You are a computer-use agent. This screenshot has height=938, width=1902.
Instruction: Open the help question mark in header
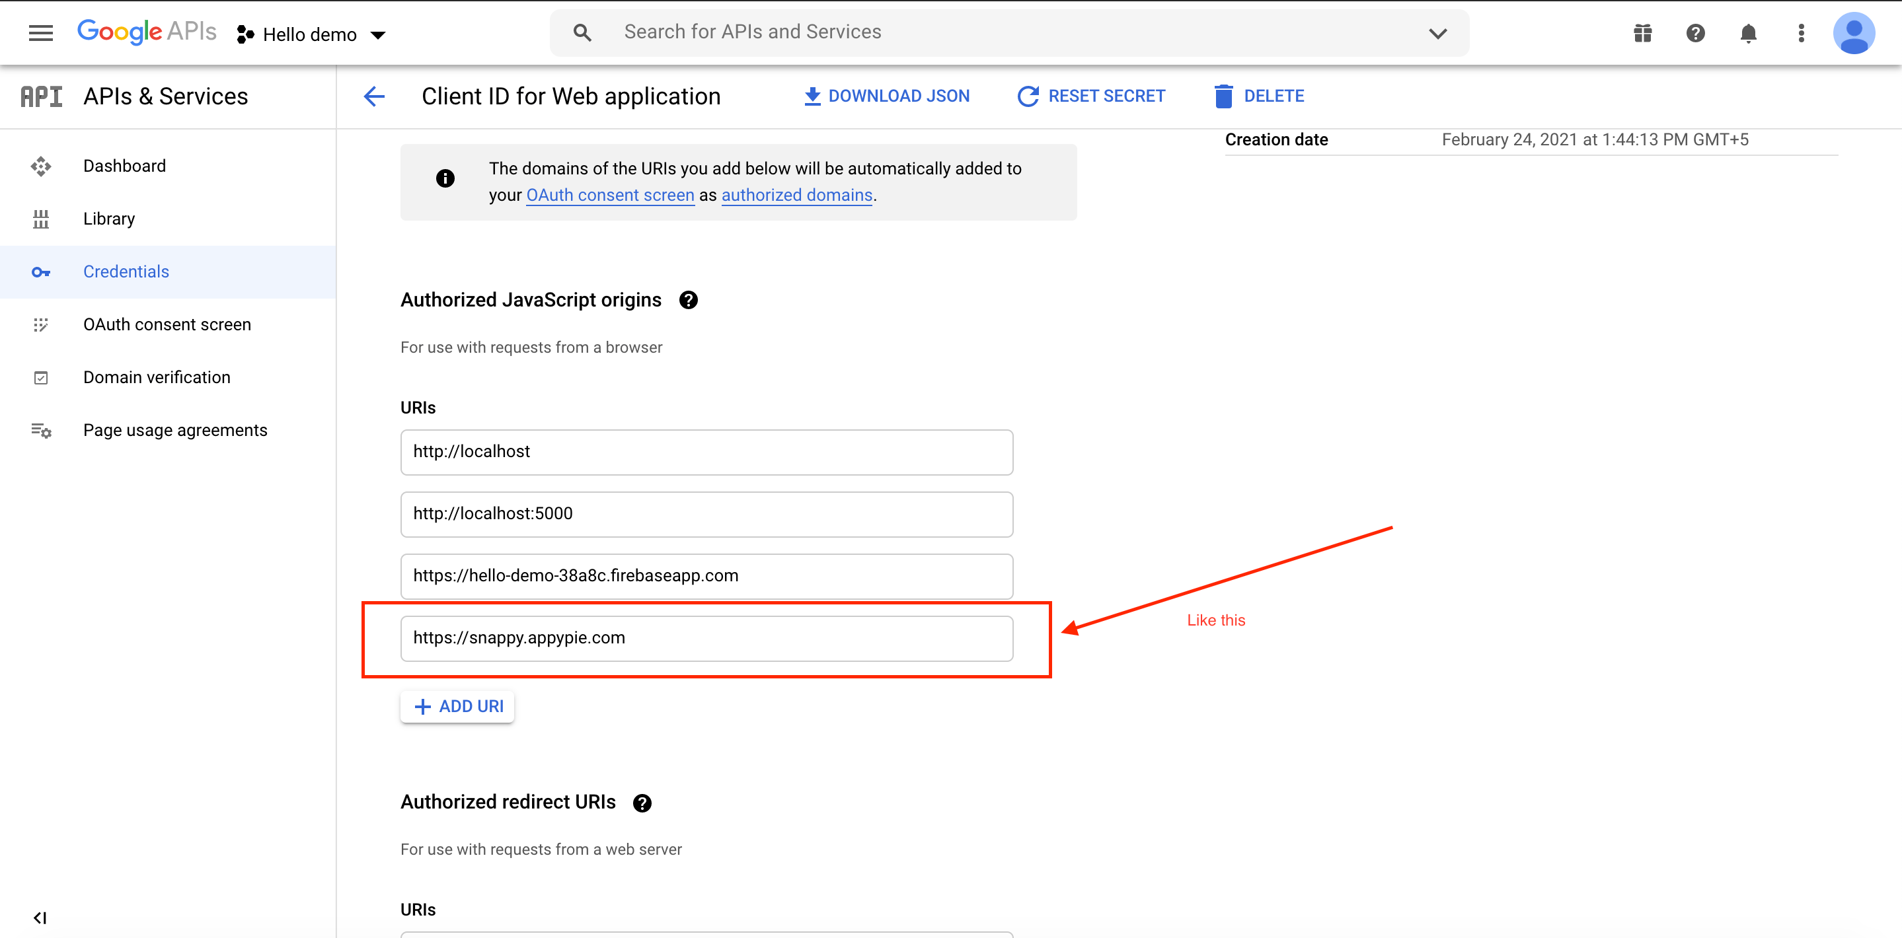point(1695,33)
